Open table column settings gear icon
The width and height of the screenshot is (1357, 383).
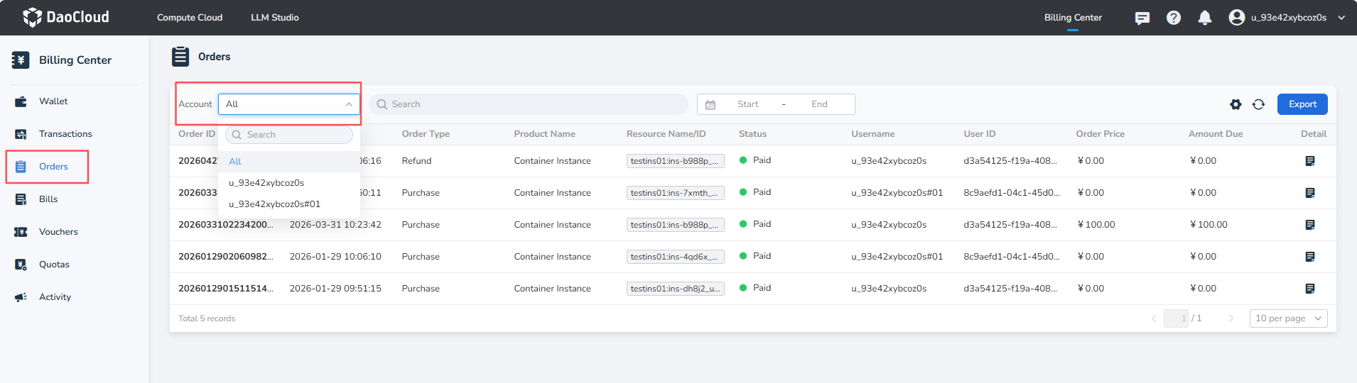pos(1236,104)
